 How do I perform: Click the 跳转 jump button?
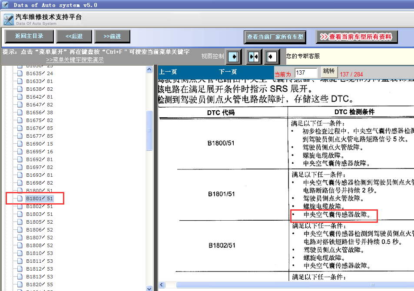329,71
